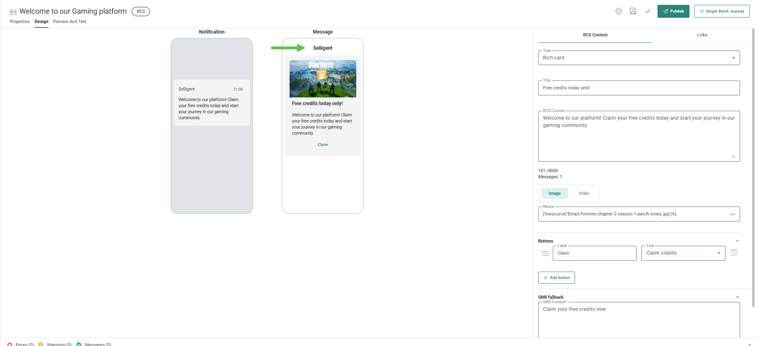Click the 'Welcome to our Gaming platform' title
757x346 pixels.
click(73, 11)
